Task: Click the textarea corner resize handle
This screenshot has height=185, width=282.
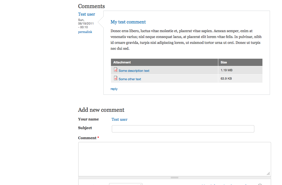Action: tap(268, 174)
